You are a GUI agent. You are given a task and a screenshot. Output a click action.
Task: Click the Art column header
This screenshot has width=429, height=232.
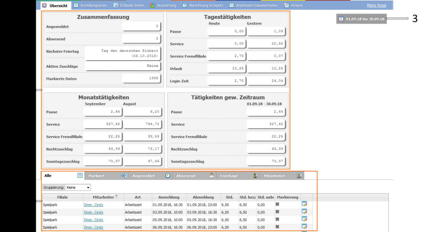click(138, 197)
